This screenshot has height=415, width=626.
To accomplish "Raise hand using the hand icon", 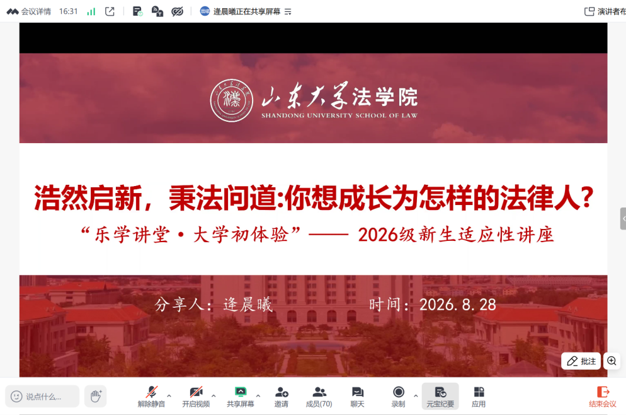I will pos(96,396).
